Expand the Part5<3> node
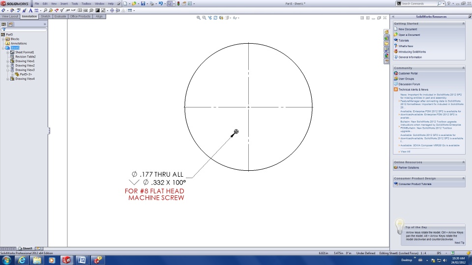This screenshot has height=265, width=472. 12,74
